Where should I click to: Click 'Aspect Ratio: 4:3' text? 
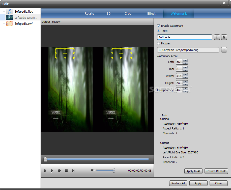pos(174,157)
